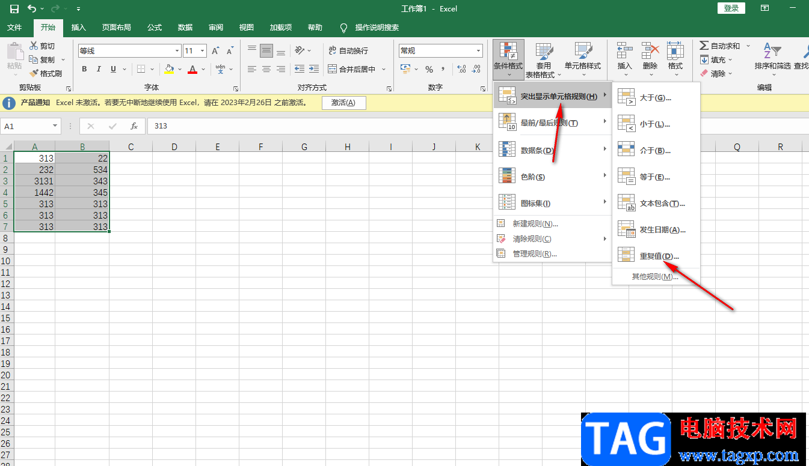Screen dimensions: 809x466
Task: Open 单元格样式 cell styles gallery
Action: tap(582, 59)
